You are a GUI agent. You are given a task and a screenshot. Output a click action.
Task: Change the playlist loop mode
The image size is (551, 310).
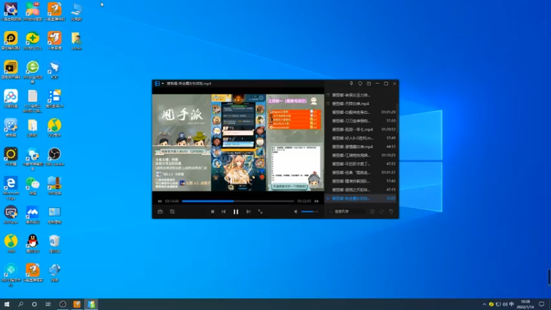pos(382,211)
